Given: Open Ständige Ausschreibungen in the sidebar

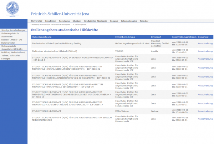Looking at the screenshot, I should [x=13, y=30].
